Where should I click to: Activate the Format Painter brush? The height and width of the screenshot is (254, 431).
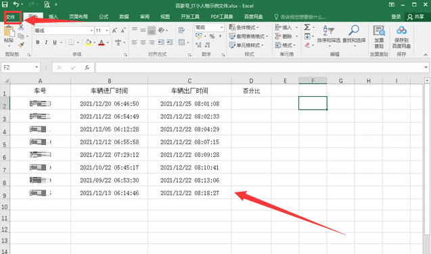coord(21,45)
